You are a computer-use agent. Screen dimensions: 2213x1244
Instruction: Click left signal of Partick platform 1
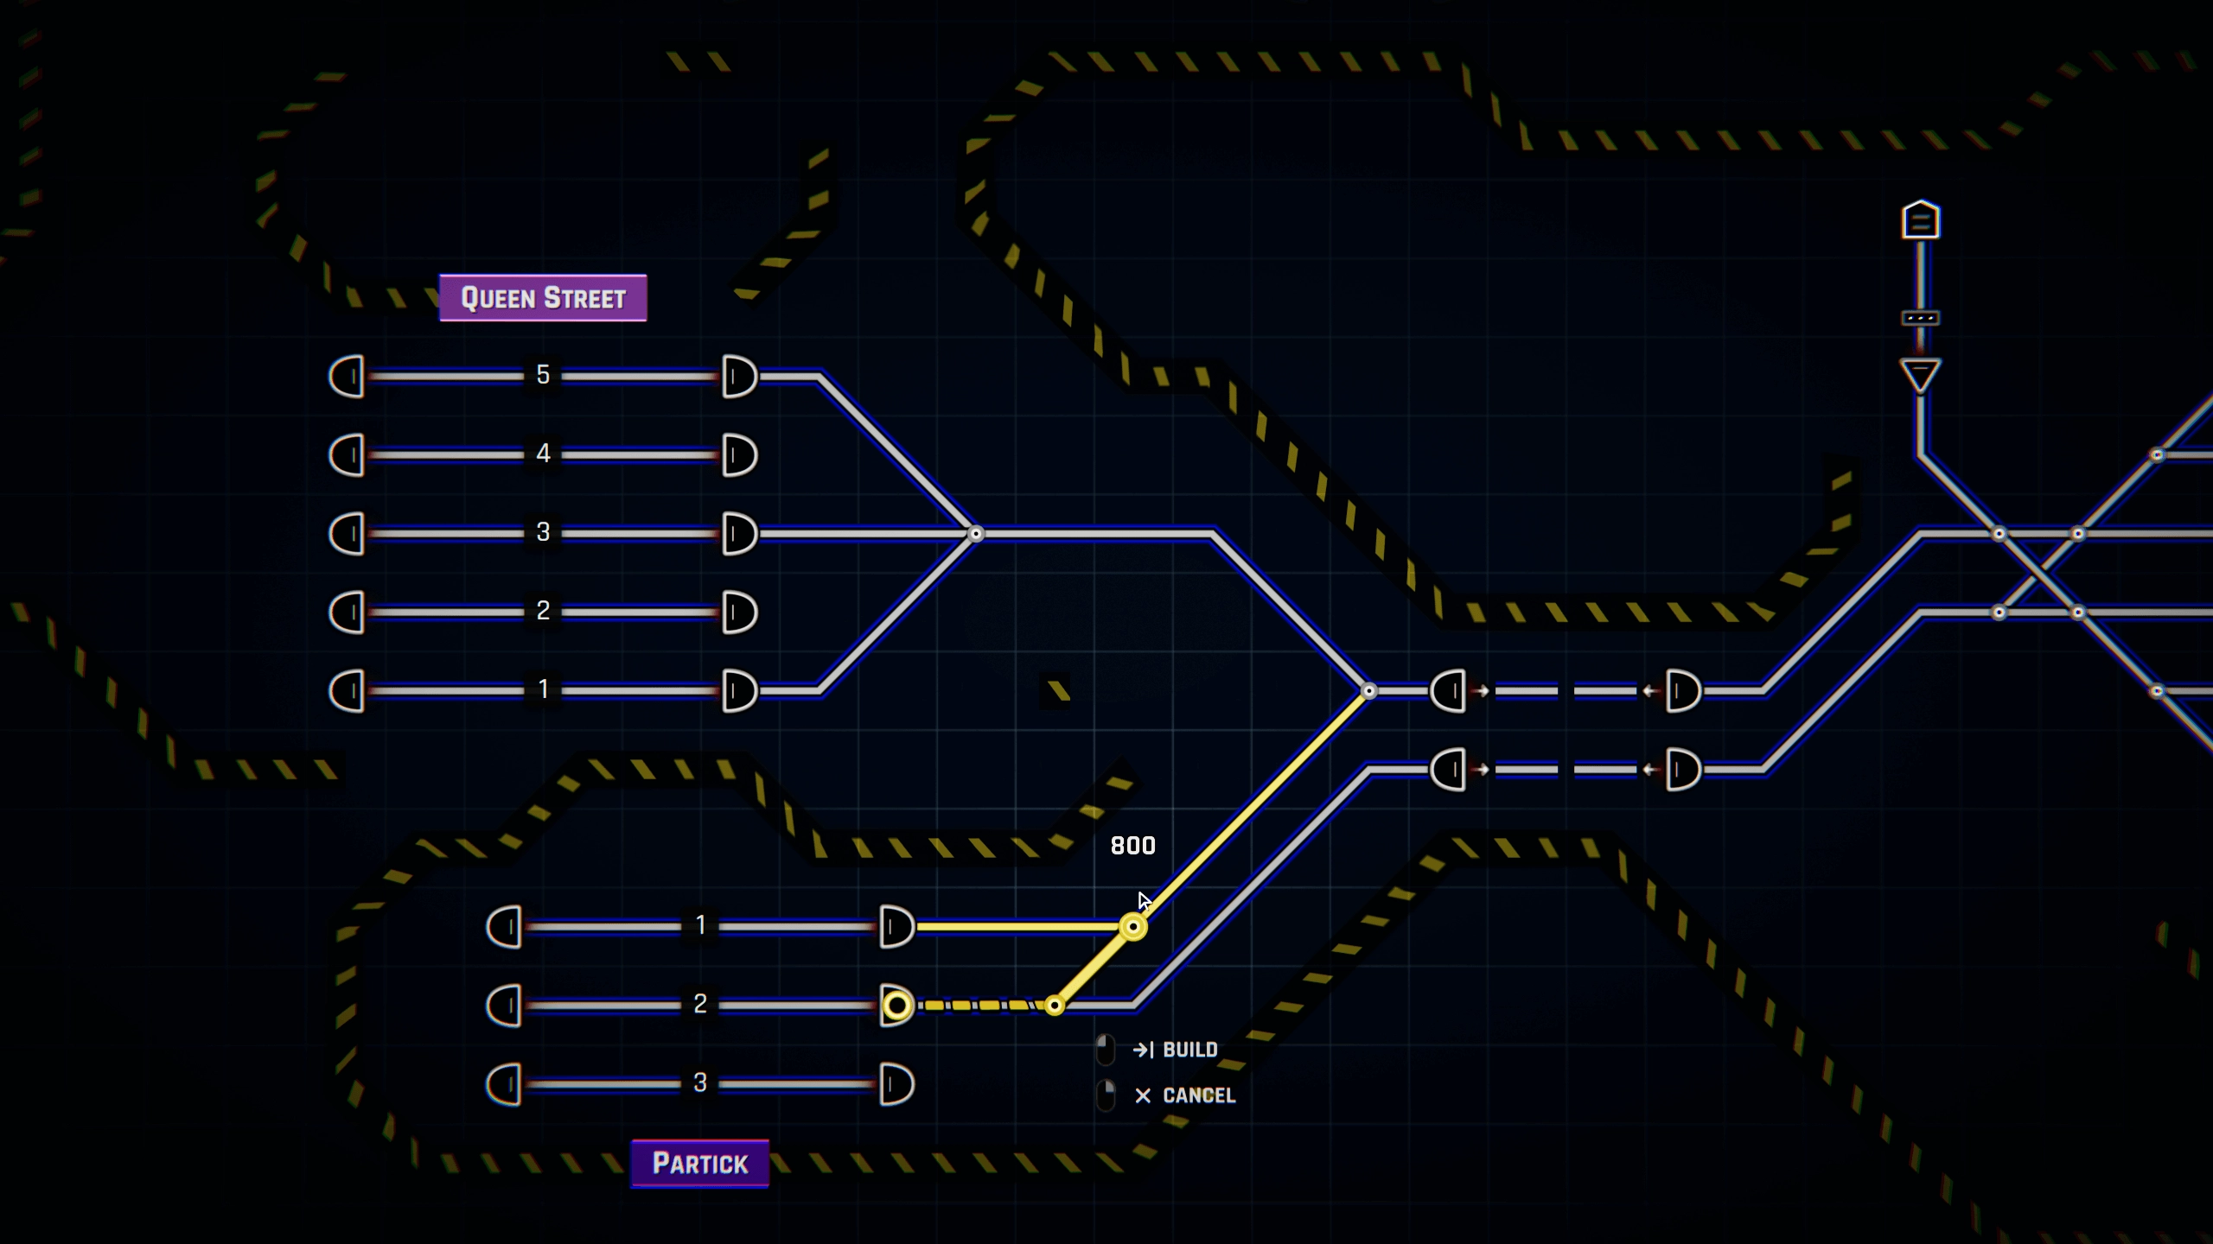[505, 927]
